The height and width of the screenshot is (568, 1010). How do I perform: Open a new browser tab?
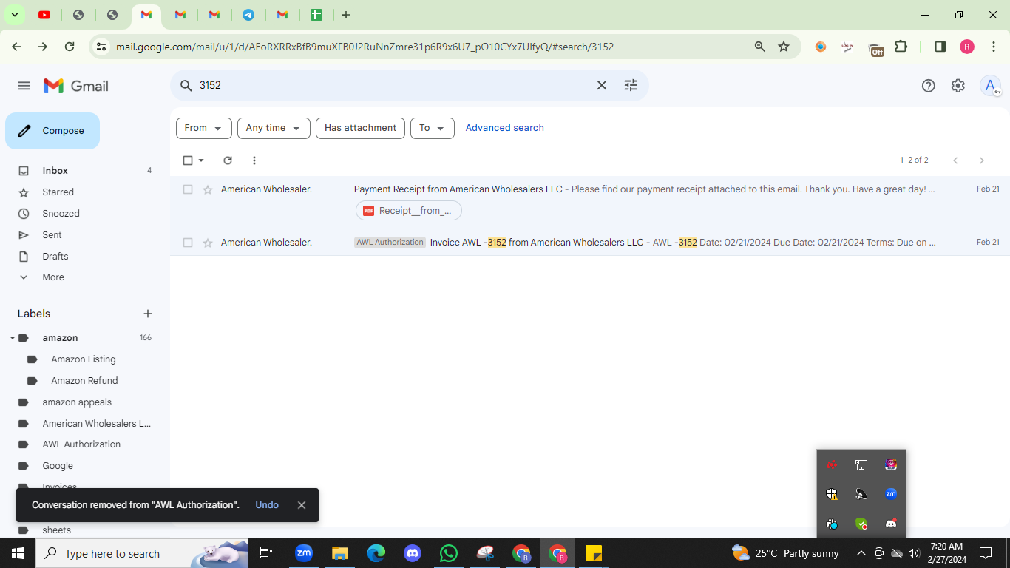point(346,15)
